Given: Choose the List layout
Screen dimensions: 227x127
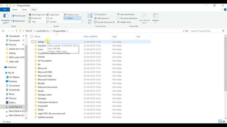Looking at the screenshot, I should pyautogui.click(x=50, y=18).
